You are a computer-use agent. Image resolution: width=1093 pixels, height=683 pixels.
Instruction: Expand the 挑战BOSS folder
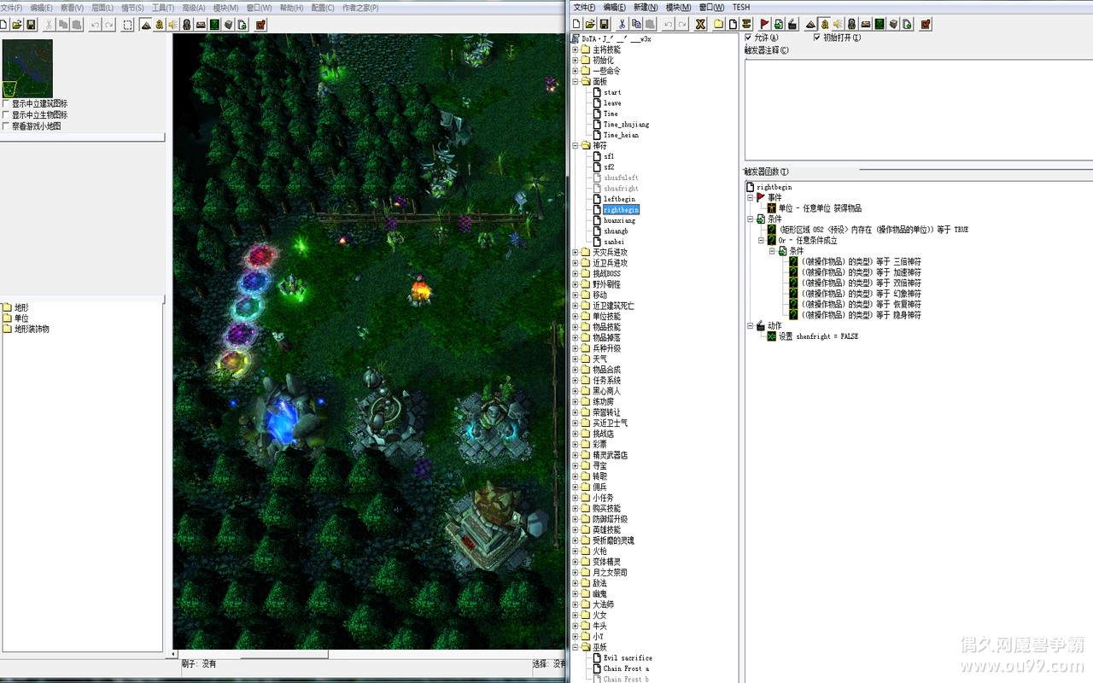point(575,274)
